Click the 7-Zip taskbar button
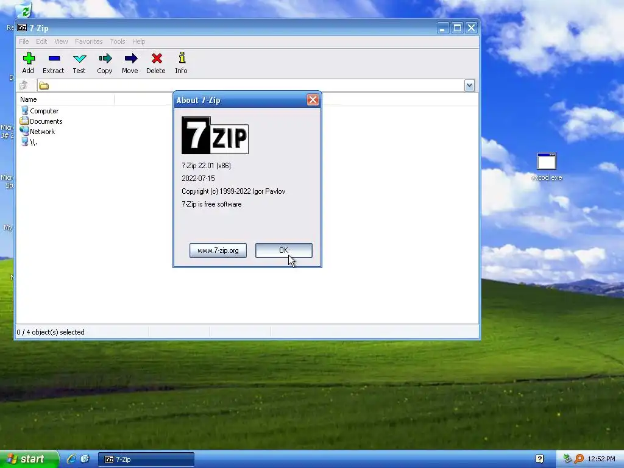Image resolution: width=624 pixels, height=468 pixels. [x=146, y=459]
